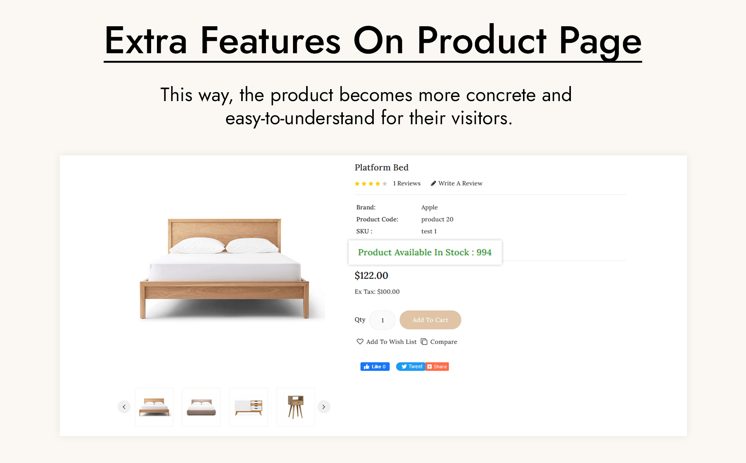
Task: Select the brown upholstered bed thumbnail
Action: (x=201, y=407)
